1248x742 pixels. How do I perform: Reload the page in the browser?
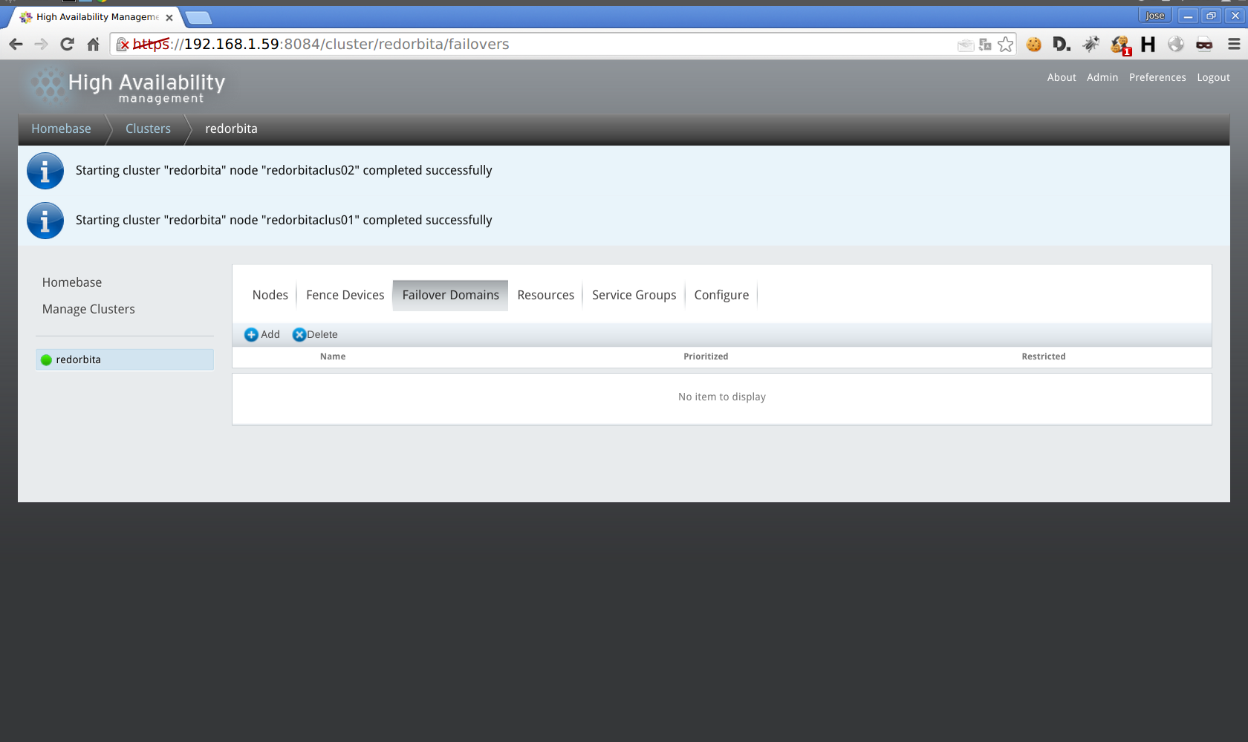(x=67, y=45)
